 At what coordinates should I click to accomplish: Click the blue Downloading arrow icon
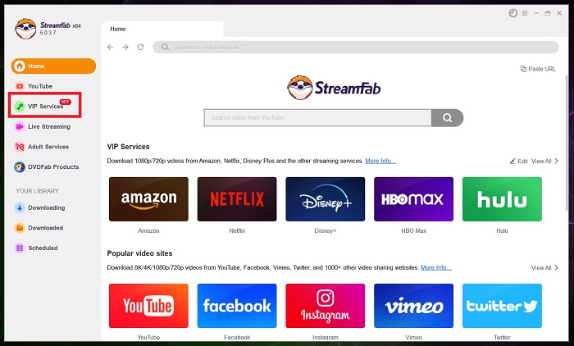[20, 207]
